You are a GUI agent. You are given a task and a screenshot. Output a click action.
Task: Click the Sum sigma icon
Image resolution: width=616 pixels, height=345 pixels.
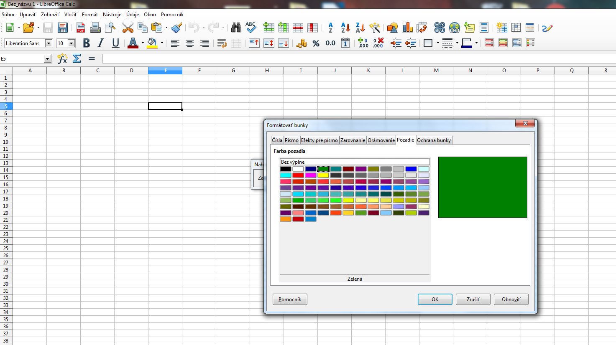[x=77, y=58]
